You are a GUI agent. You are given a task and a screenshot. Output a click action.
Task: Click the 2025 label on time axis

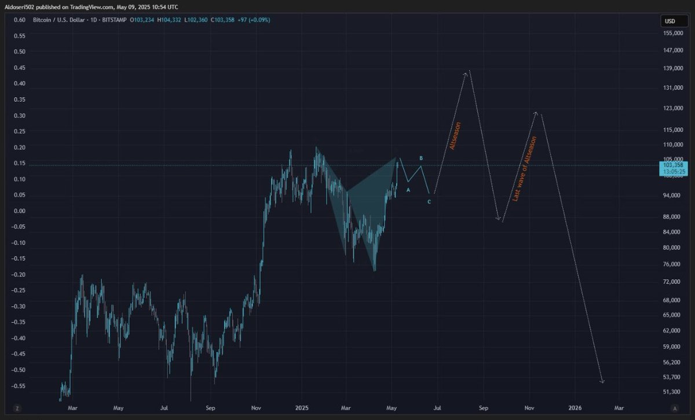(x=301, y=408)
